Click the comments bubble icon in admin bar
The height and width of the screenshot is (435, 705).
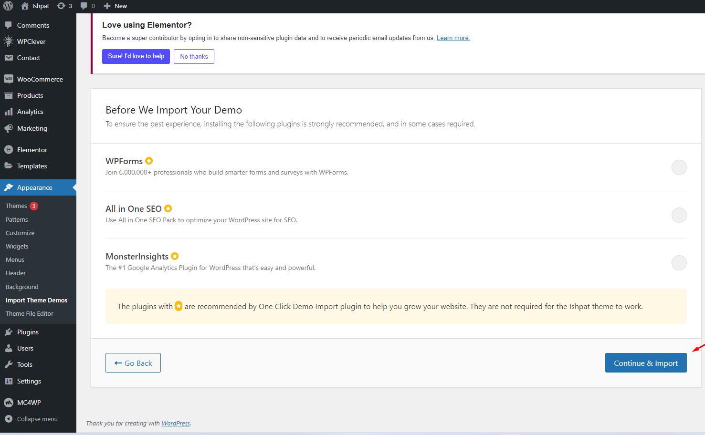point(84,6)
